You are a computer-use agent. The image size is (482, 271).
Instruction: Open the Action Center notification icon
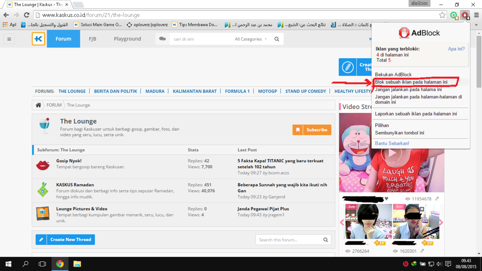[x=448, y=264]
